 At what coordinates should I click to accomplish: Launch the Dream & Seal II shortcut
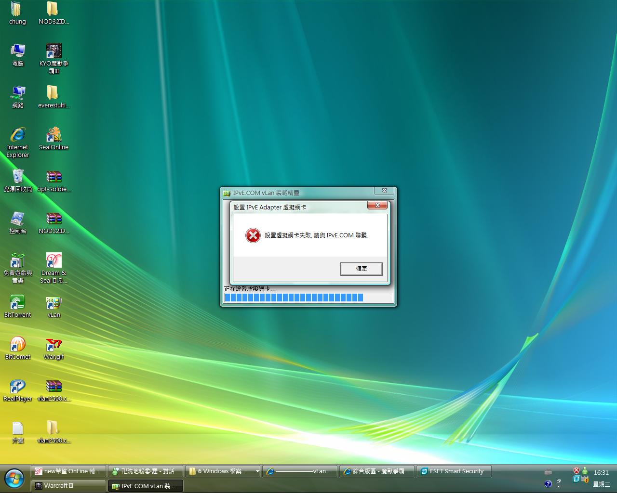tap(54, 268)
